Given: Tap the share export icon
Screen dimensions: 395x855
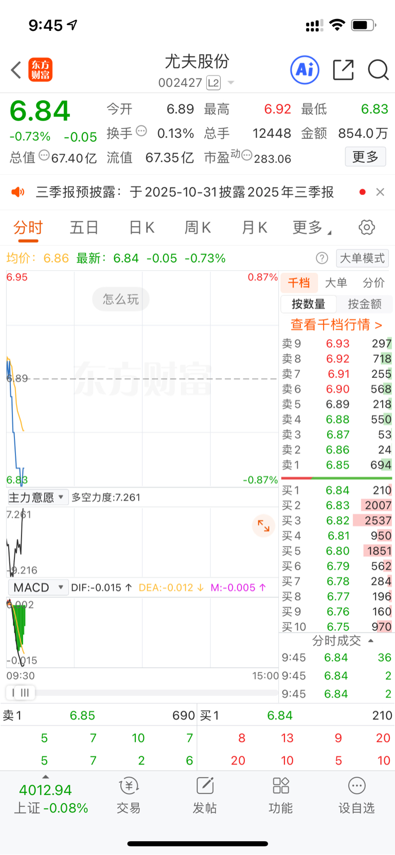Looking at the screenshot, I should [x=343, y=70].
